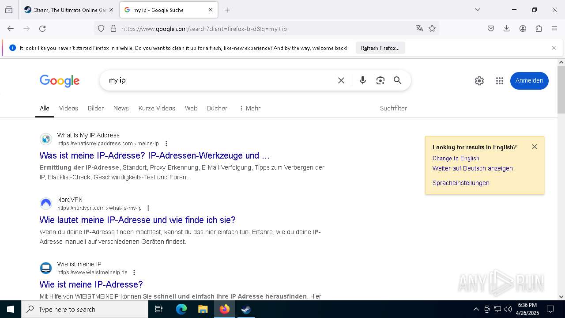Click the page vertical scrollbar thumb
565x318 pixels.
pos(561,90)
